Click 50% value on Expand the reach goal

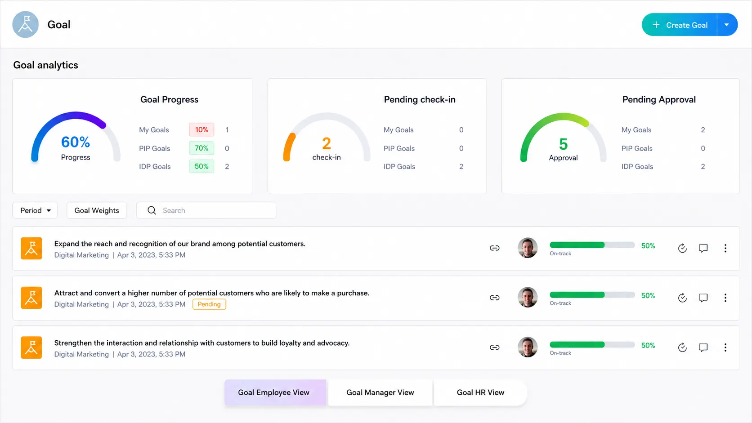click(x=648, y=246)
